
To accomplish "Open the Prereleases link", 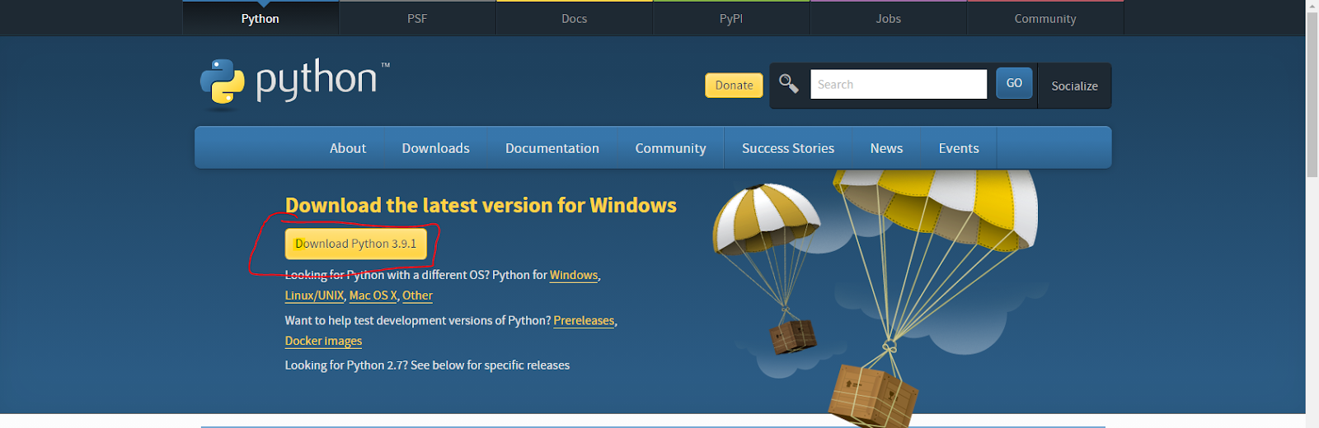I will [x=584, y=320].
